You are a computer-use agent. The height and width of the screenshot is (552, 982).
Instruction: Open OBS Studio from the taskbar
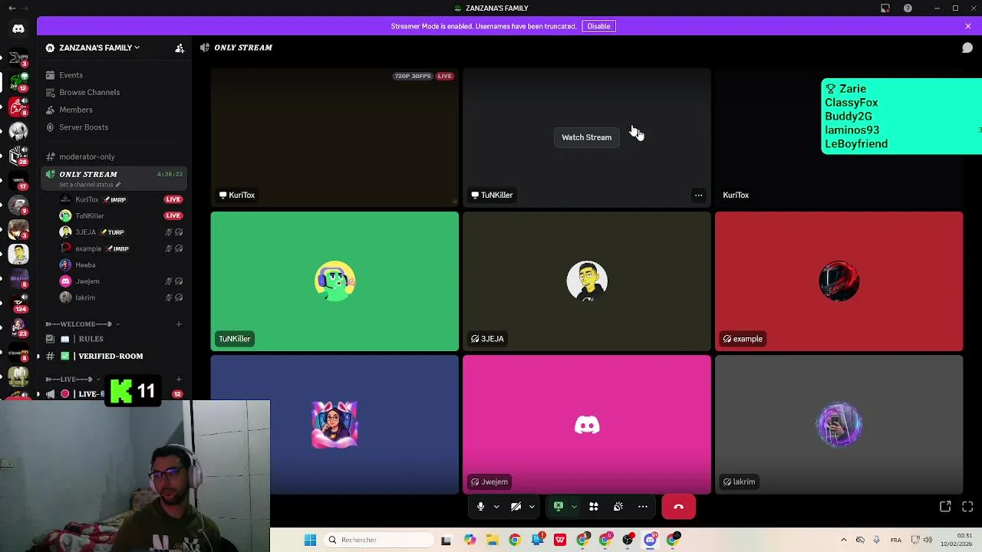click(x=628, y=540)
